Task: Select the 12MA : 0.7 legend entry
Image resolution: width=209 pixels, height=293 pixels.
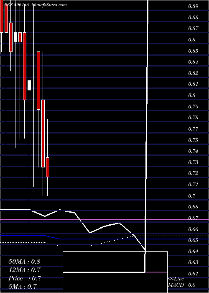Action: [24, 270]
